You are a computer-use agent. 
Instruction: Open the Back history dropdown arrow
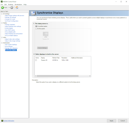tap(9, 8)
